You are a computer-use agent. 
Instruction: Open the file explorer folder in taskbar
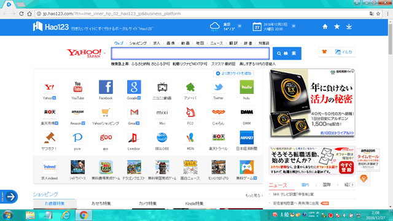click(x=30, y=215)
